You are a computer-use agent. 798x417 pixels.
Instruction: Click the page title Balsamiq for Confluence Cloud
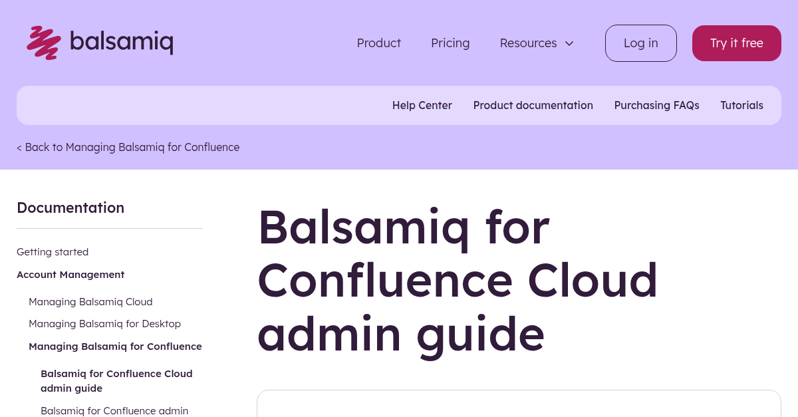(458, 280)
